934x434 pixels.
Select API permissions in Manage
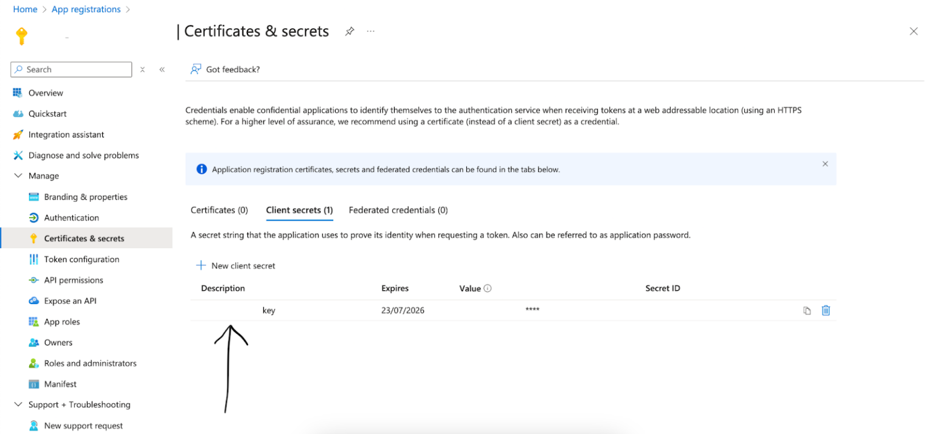tap(33, 280)
